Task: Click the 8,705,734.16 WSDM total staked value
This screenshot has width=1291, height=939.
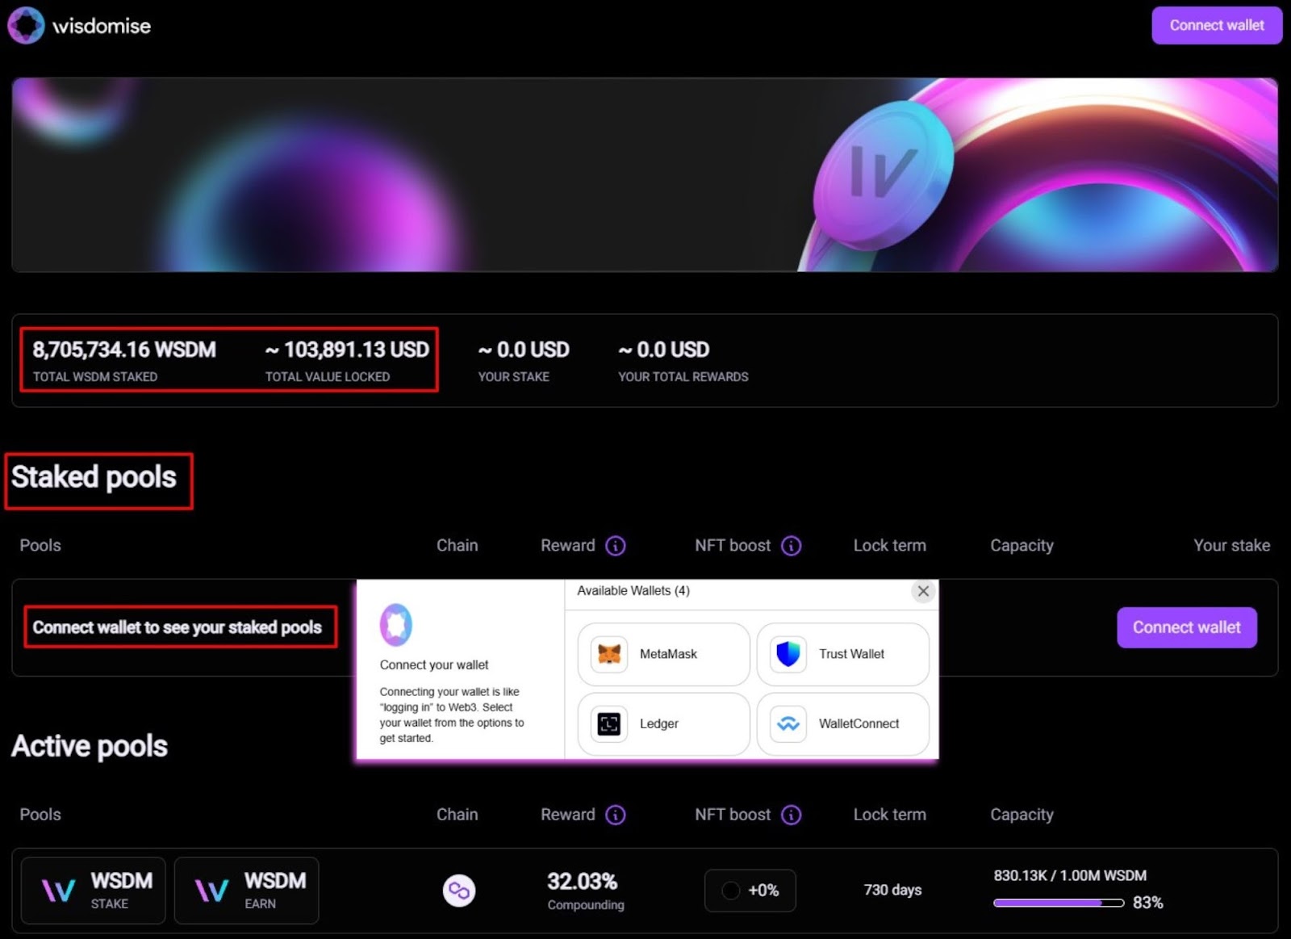Action: (124, 350)
